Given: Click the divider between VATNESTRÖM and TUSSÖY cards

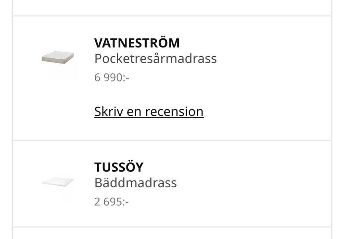Looking at the screenshot, I should click(x=172, y=140).
